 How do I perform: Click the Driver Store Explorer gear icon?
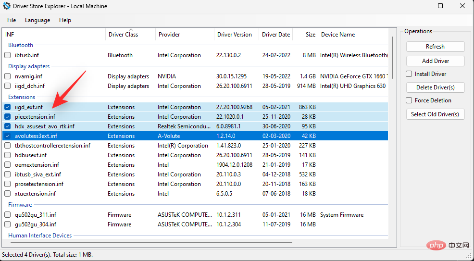point(6,6)
